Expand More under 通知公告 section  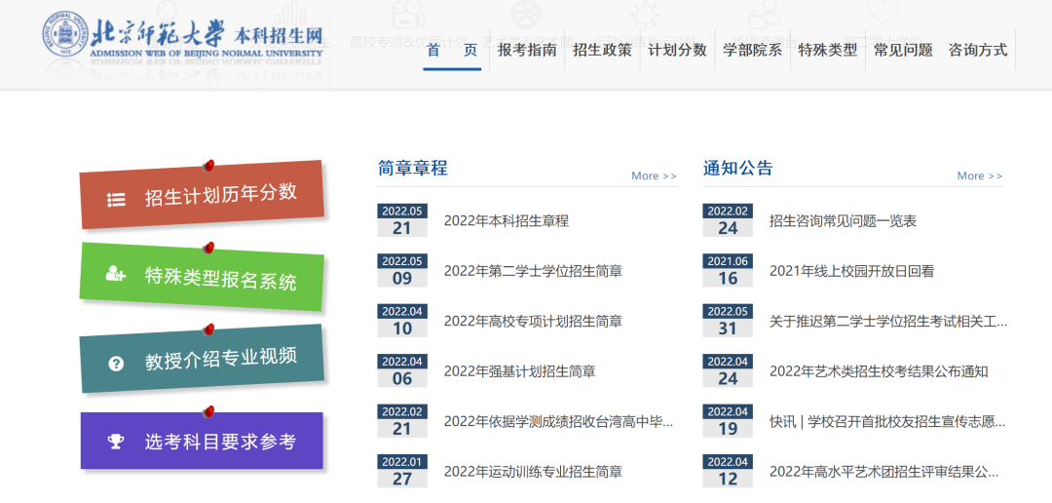(x=979, y=176)
